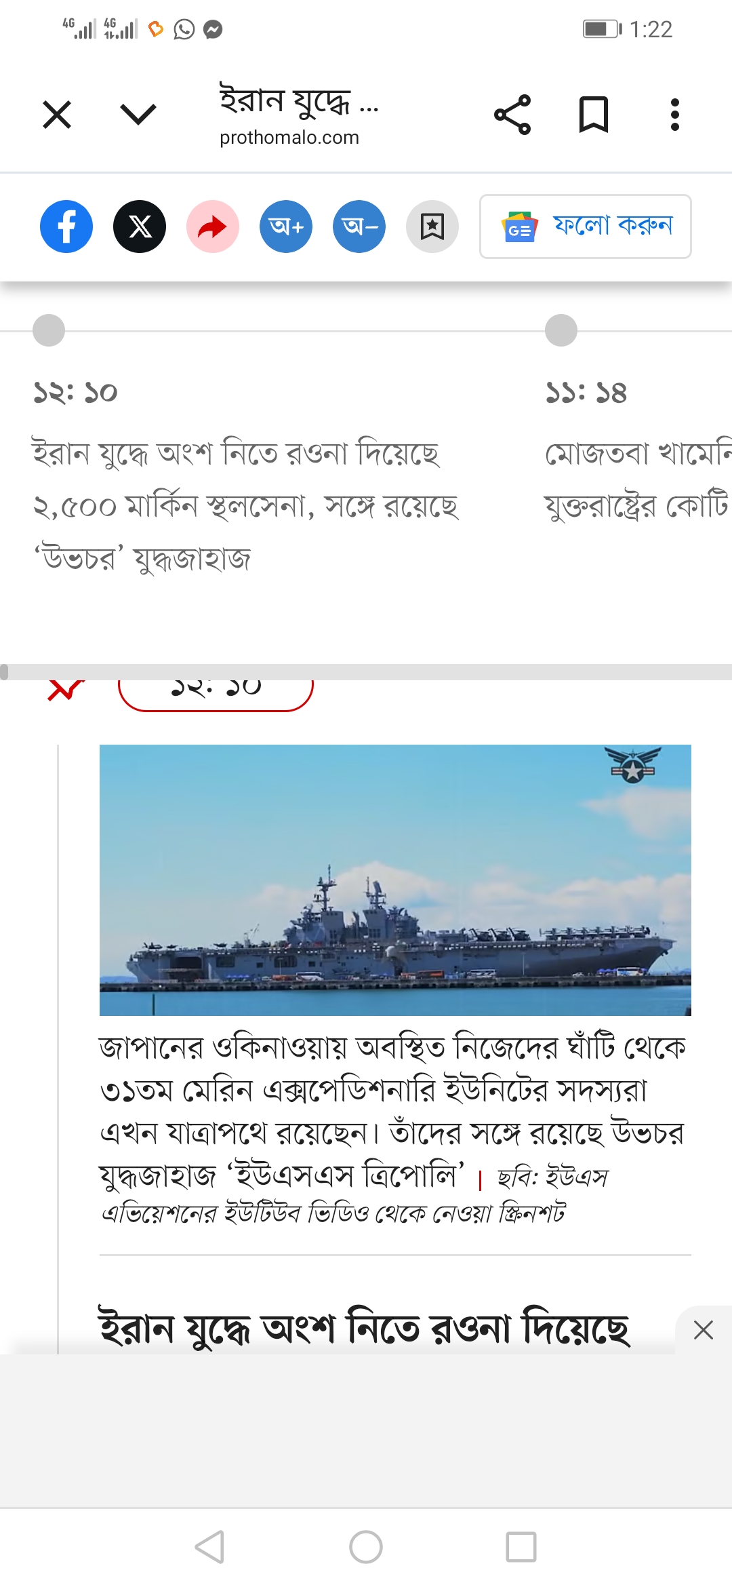732x1587 pixels.
Task: Select the 12:10 timeline dot
Action: (49, 330)
